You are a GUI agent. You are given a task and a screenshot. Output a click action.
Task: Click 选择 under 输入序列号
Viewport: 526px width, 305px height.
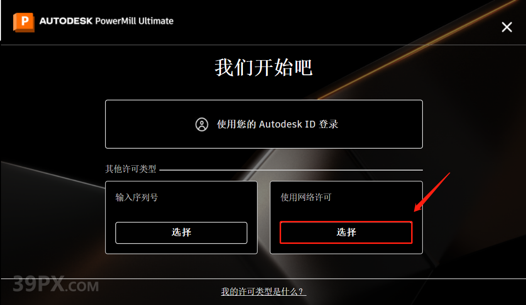[181, 233]
